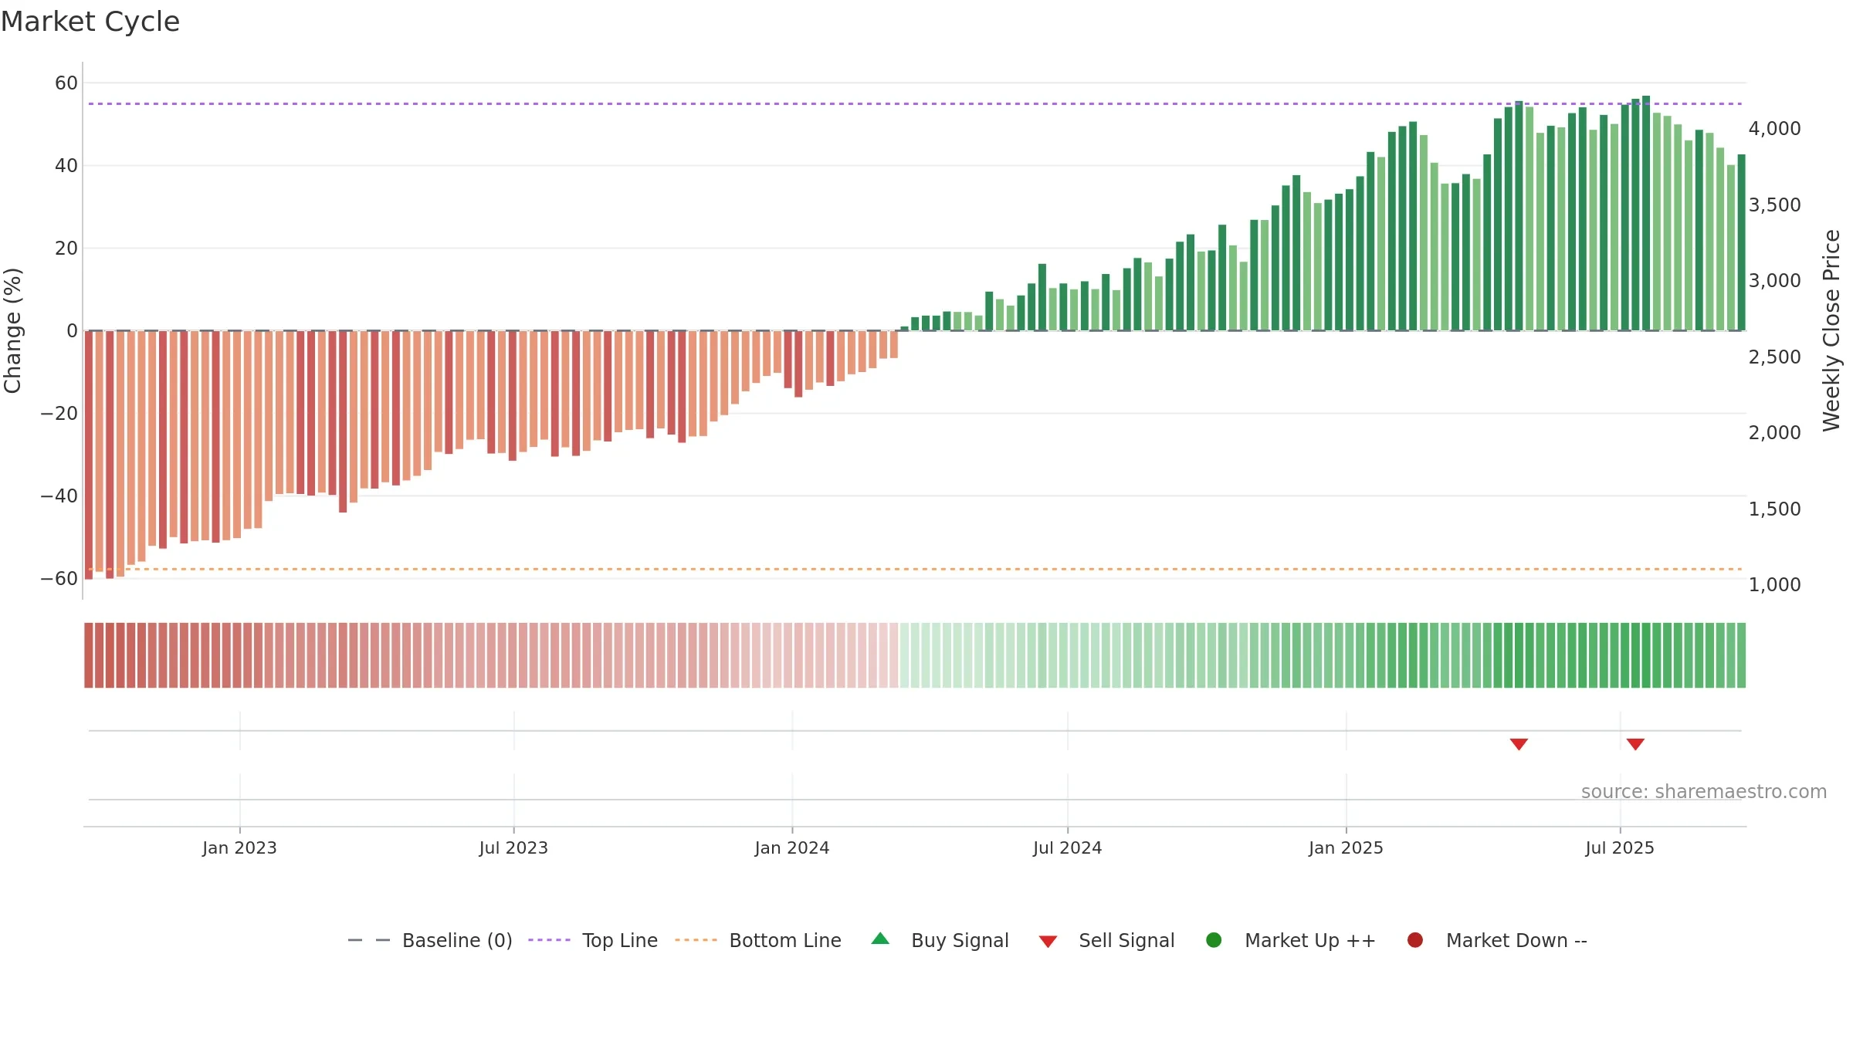Toggle the Sell Signal legend label
Viewport: 1853px width, 1042px height.
1126,940
